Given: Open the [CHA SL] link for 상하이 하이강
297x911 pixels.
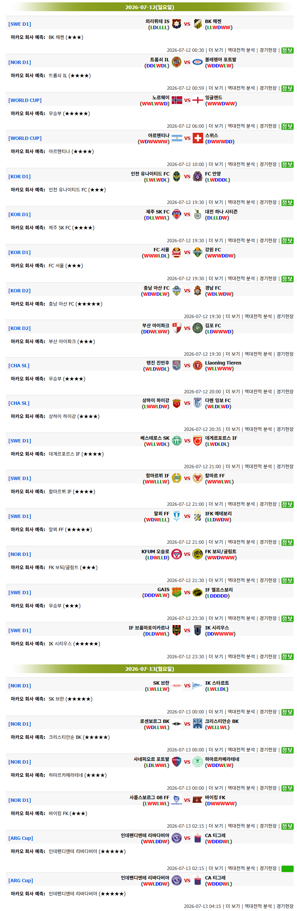Looking at the screenshot, I should click(19, 403).
